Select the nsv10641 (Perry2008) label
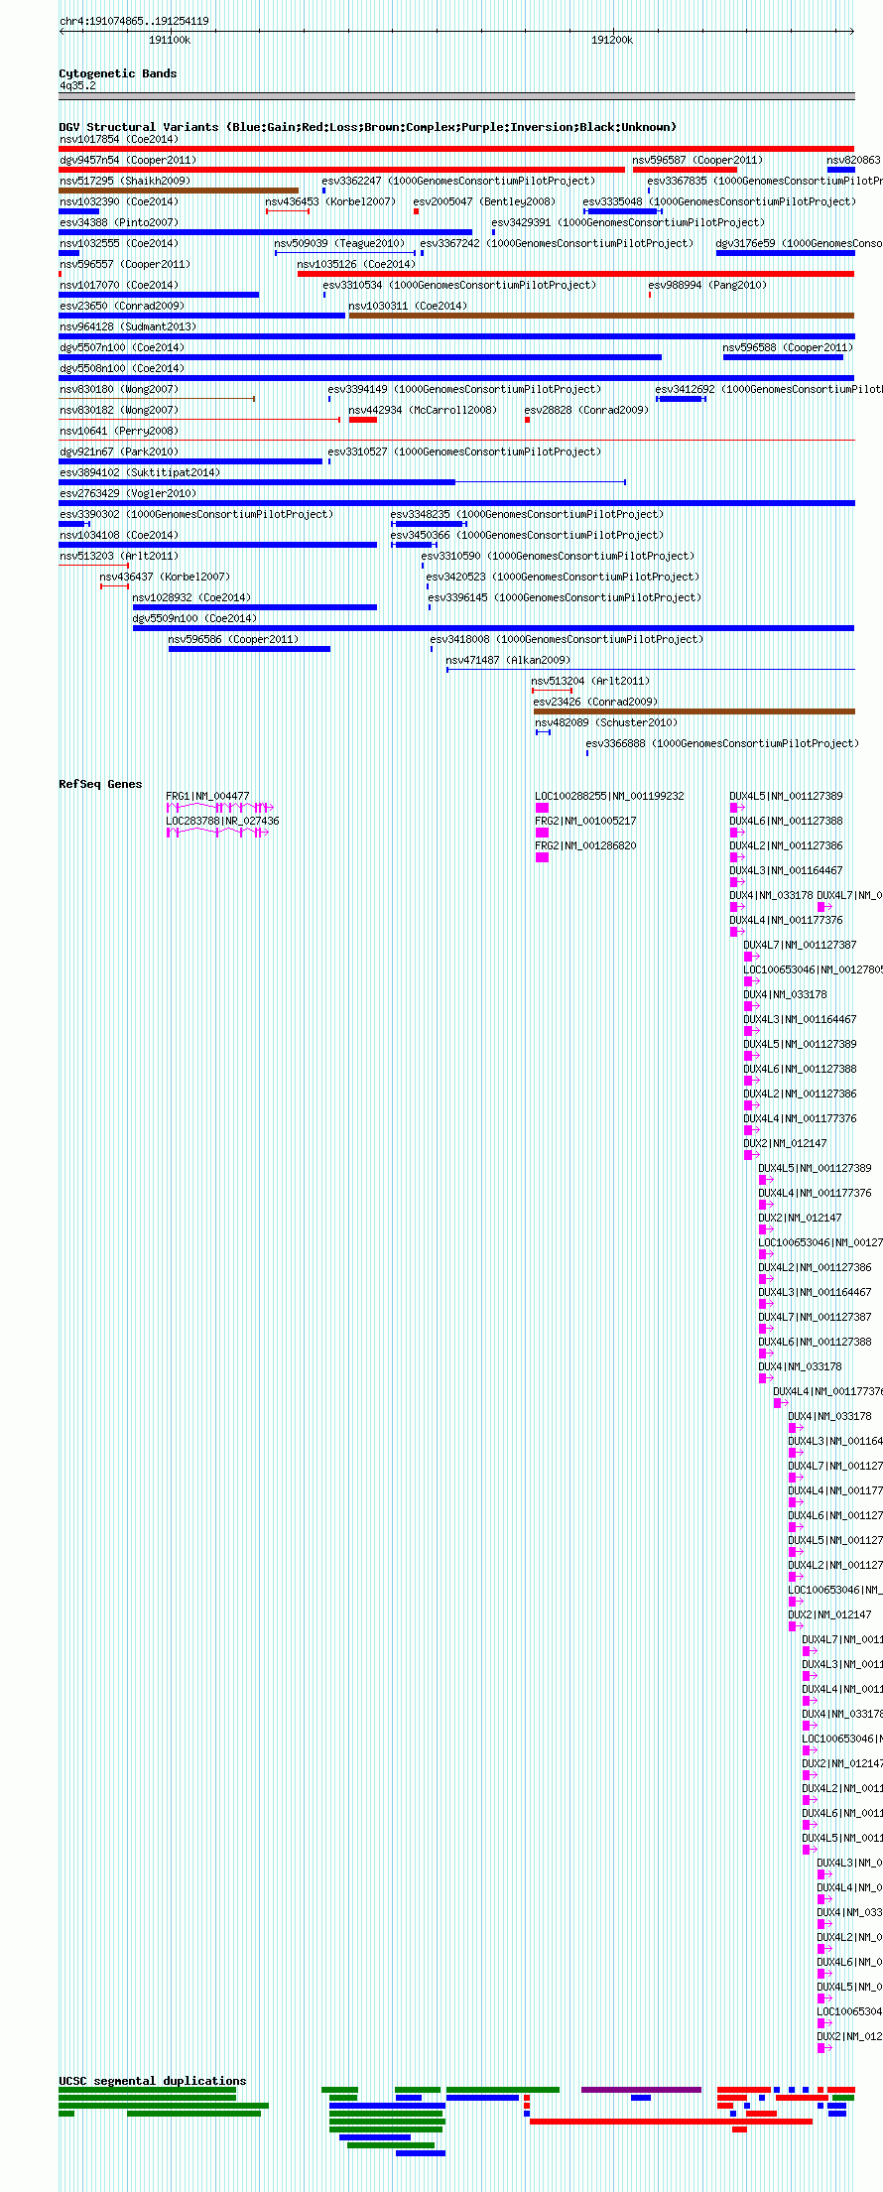Image resolution: width=883 pixels, height=2192 pixels. 119,431
